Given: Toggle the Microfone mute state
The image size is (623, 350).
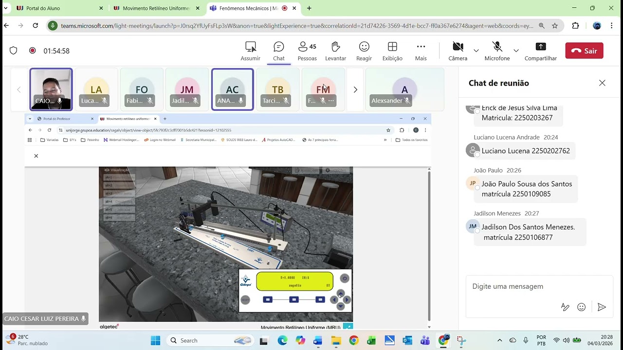Looking at the screenshot, I should point(497,51).
